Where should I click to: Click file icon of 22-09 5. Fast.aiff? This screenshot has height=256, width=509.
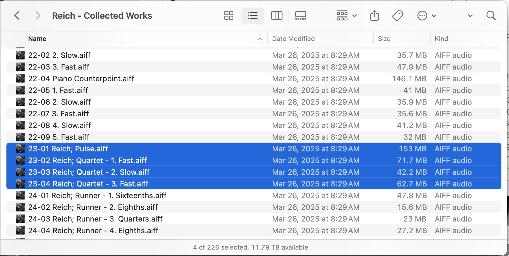coord(20,137)
